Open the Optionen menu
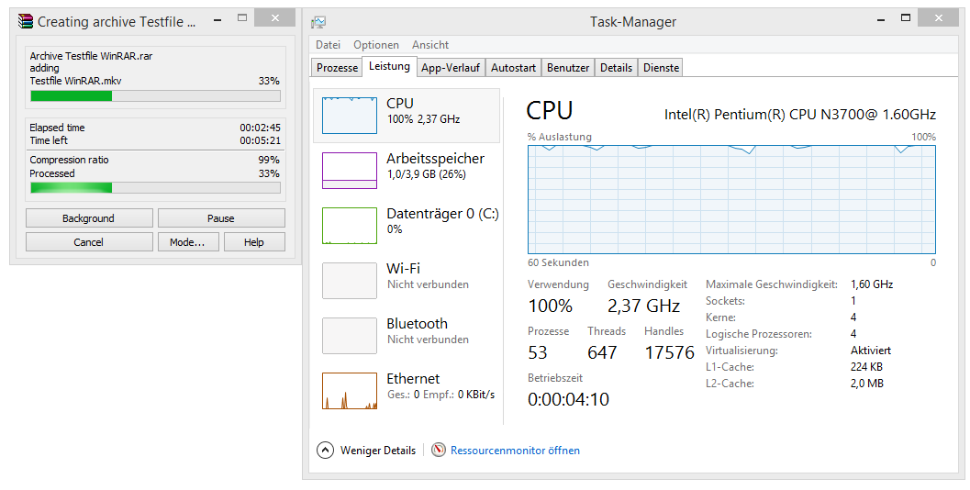 (376, 45)
